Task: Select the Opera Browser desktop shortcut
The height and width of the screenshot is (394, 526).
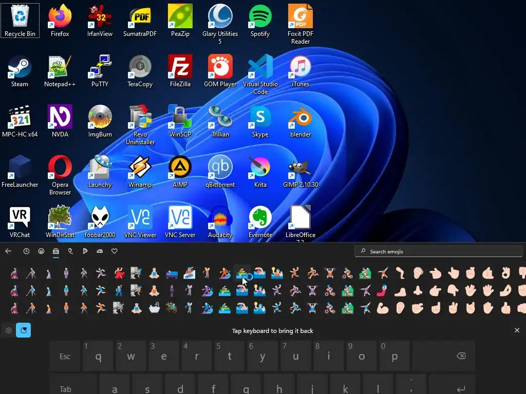Action: click(60, 175)
